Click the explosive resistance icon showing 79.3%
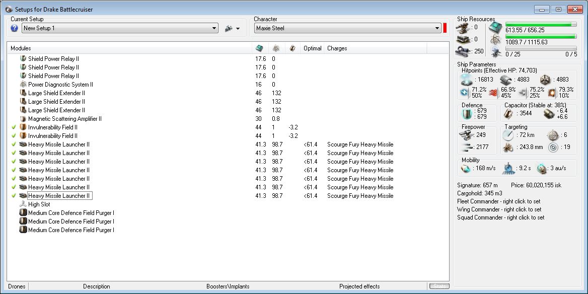 pos(553,92)
